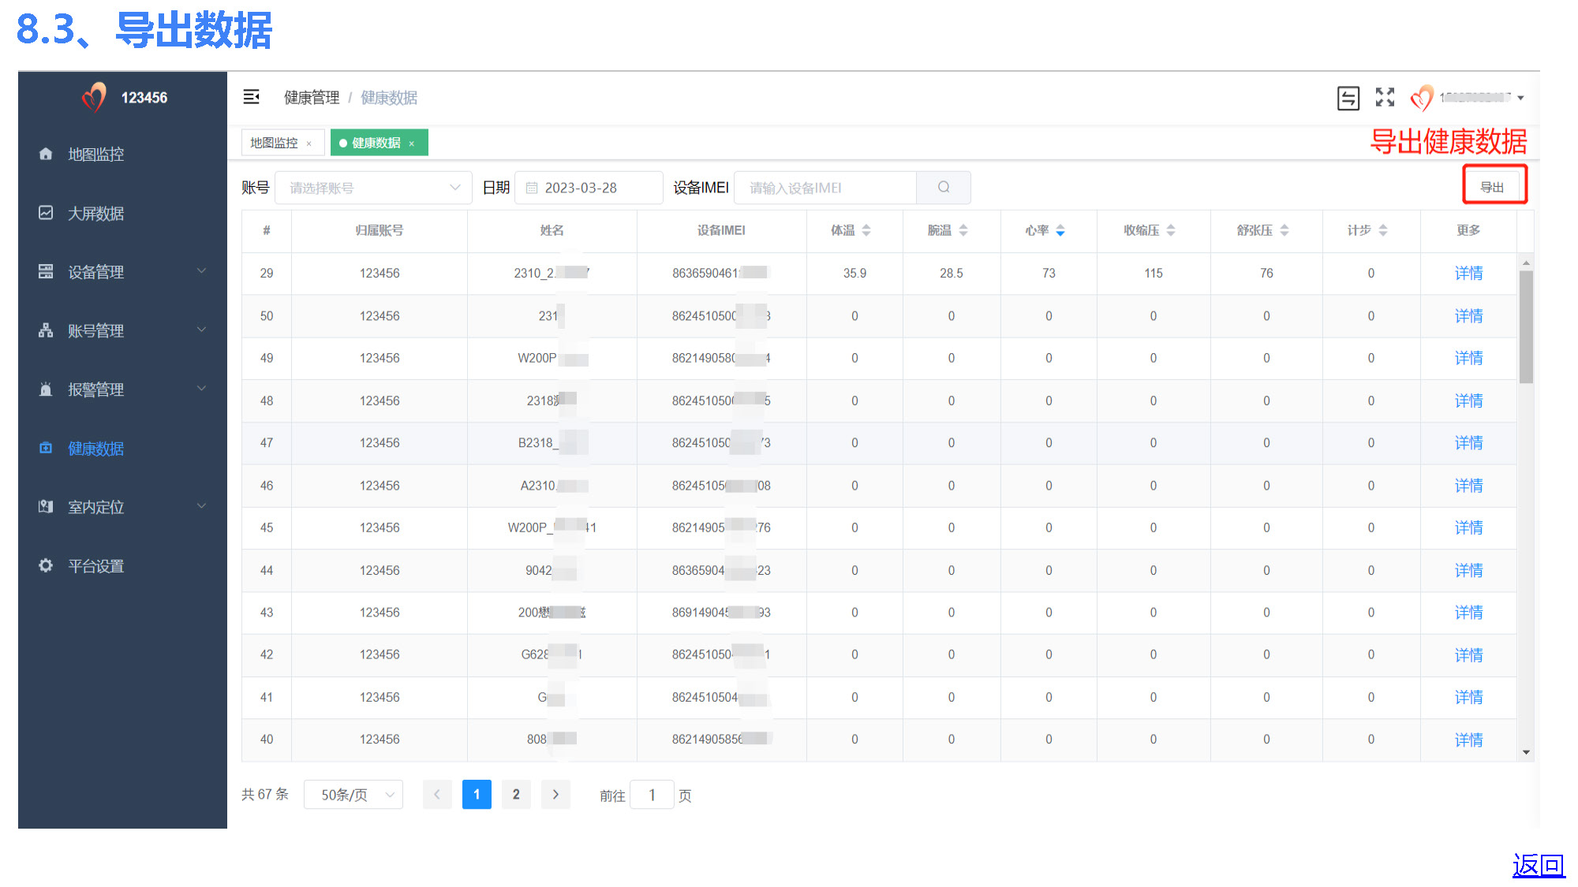The height and width of the screenshot is (887, 1578).
Task: Open 平台设置 in the sidebar
Action: coord(122,566)
